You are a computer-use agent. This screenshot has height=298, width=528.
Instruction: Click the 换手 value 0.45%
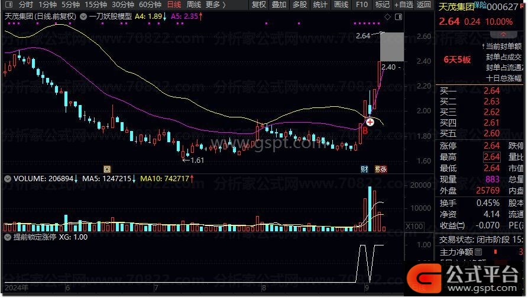(488, 203)
